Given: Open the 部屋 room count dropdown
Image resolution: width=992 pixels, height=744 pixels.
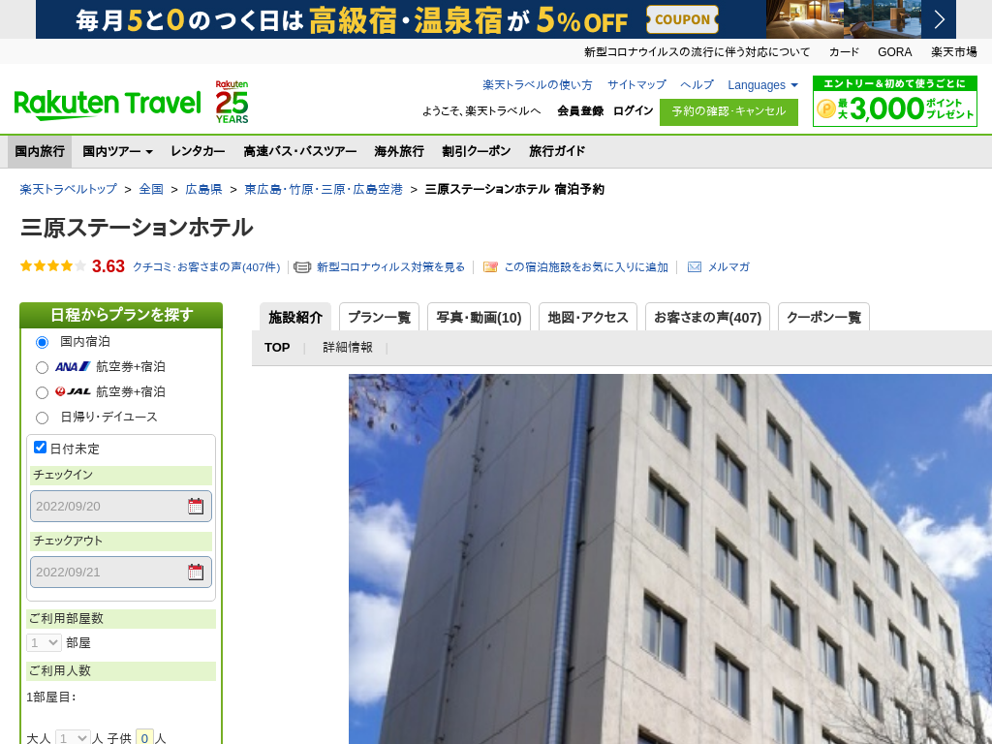Looking at the screenshot, I should (44, 643).
